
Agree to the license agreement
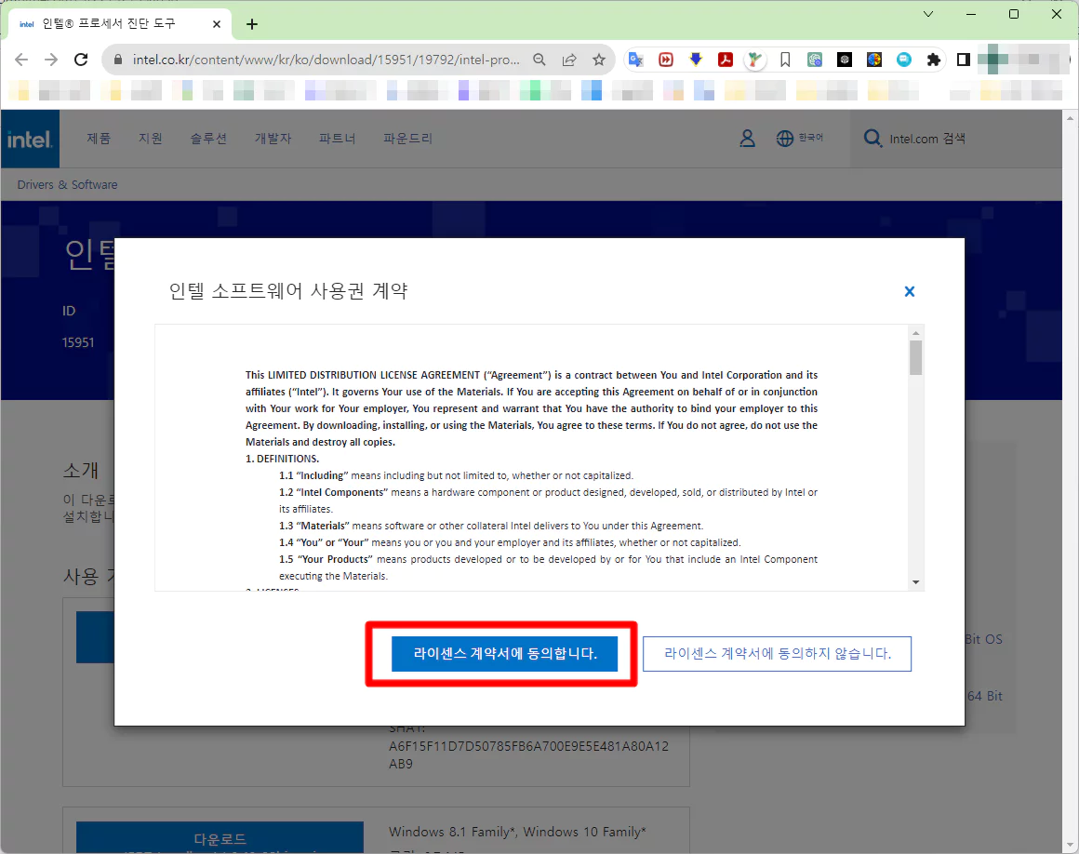click(504, 653)
